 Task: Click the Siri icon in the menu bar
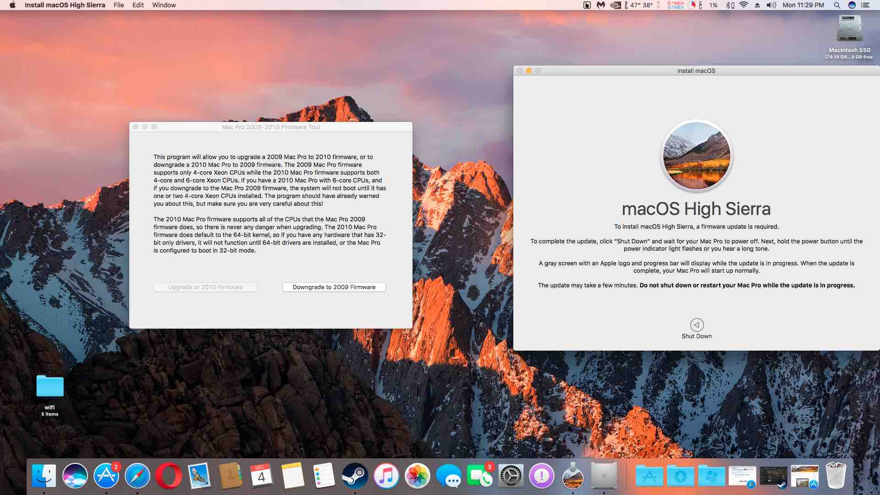[852, 5]
